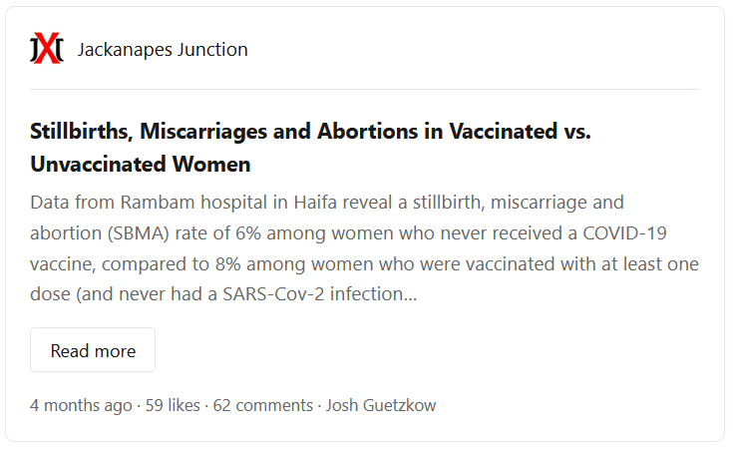Open the Jackanapes Junction publication name
The height and width of the screenshot is (450, 733).
(x=163, y=49)
